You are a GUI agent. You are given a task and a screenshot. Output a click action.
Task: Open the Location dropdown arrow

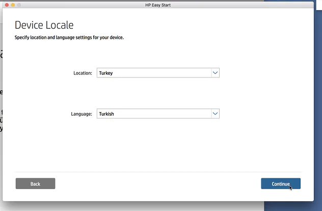(215, 73)
